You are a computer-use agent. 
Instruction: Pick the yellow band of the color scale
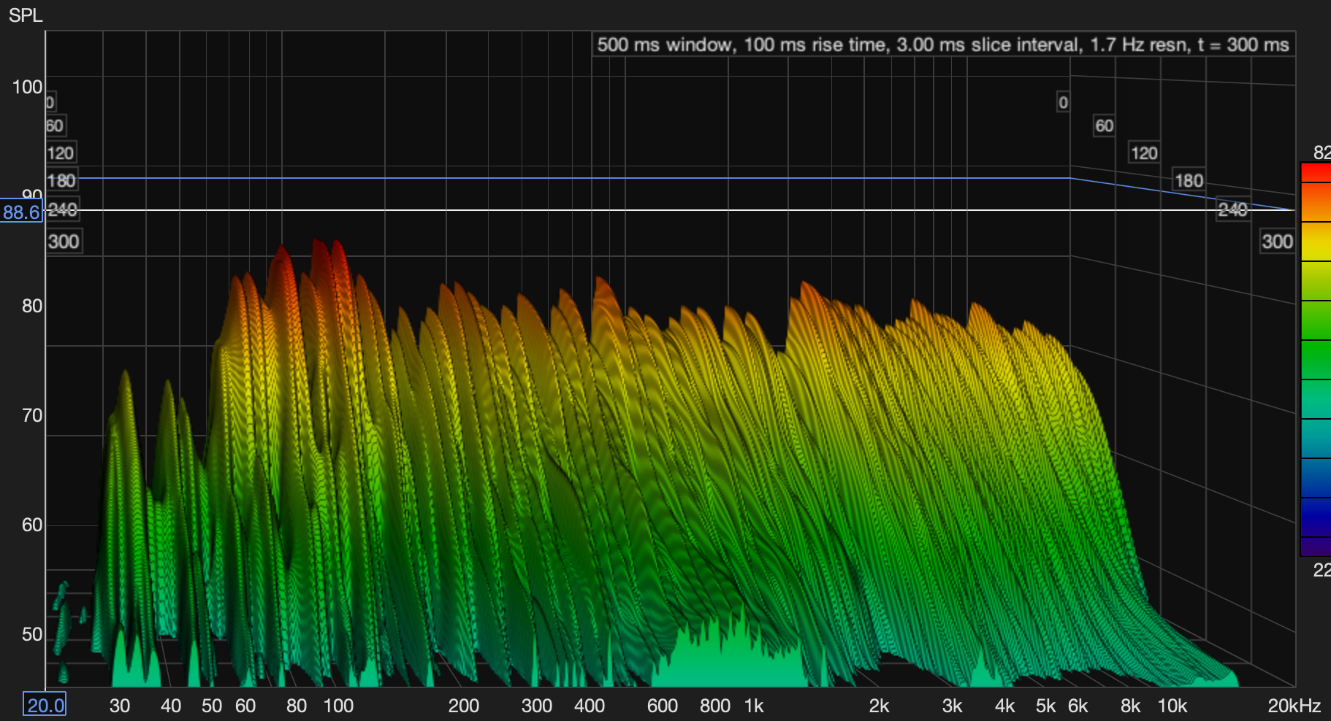pos(1316,242)
